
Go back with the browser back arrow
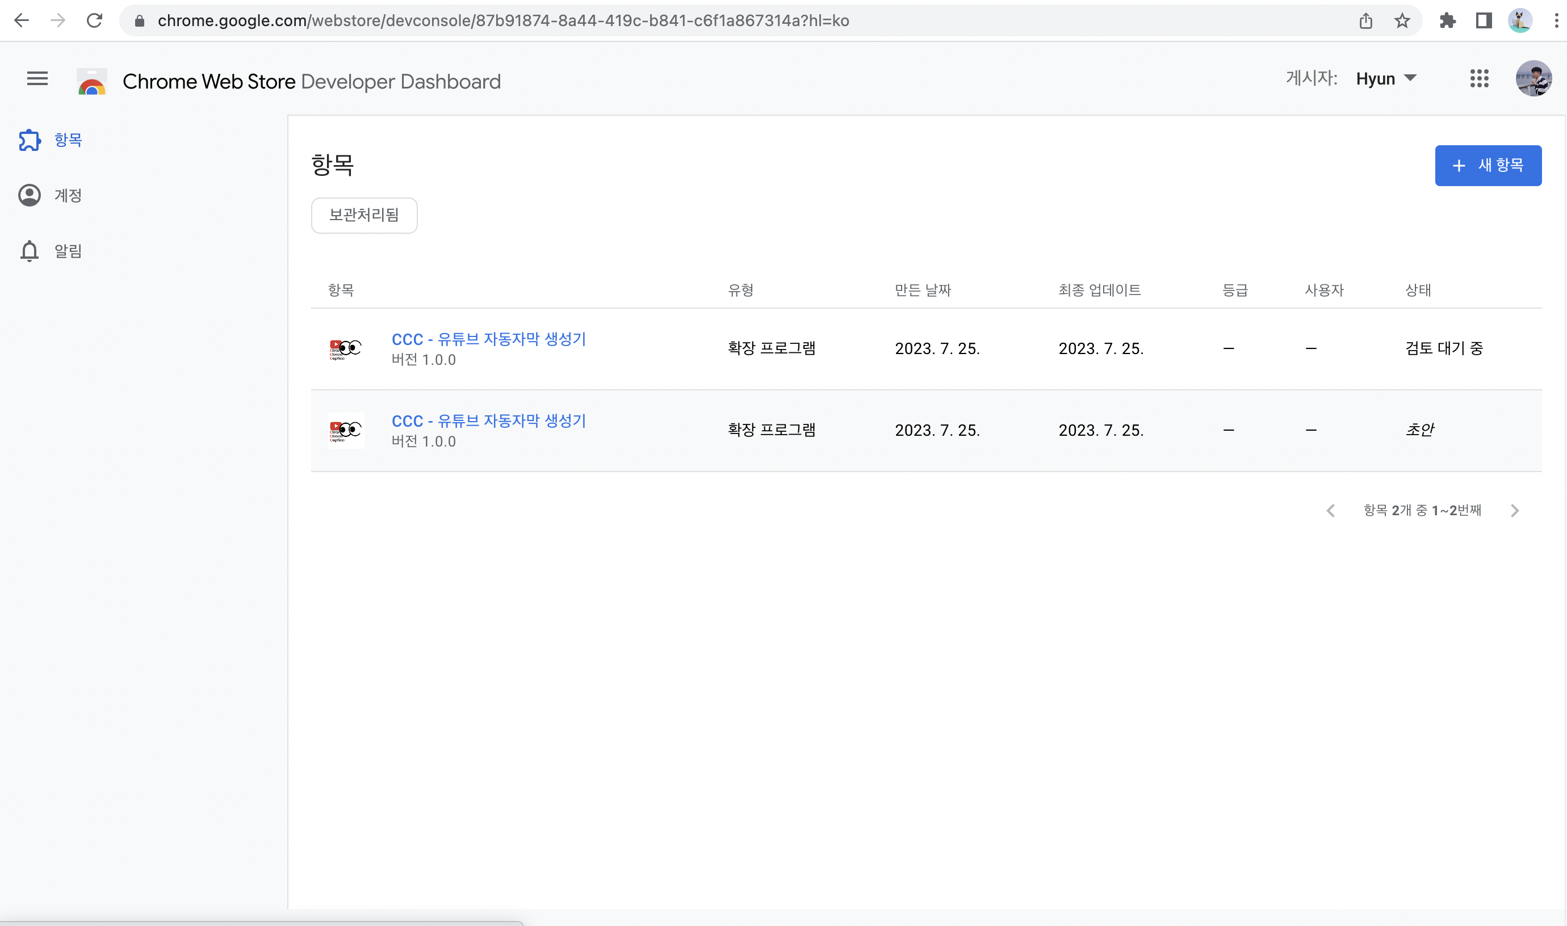coord(21,20)
